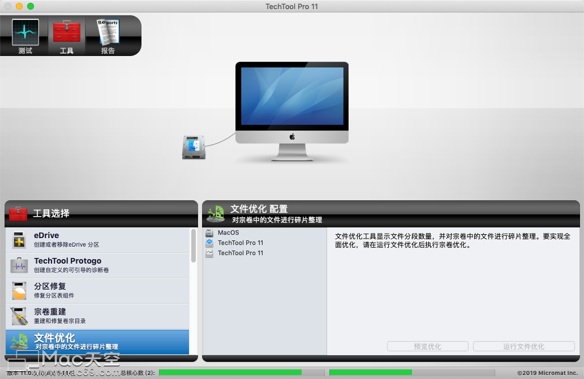Click the toolbox icon beside 工具选择
Image resolution: width=584 pixels, height=379 pixels.
[x=18, y=214]
